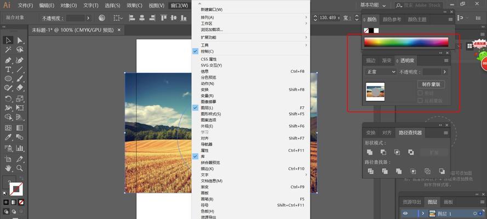Click the Crop pathfinder icon
The width and height of the screenshot is (487, 219).
(413, 171)
